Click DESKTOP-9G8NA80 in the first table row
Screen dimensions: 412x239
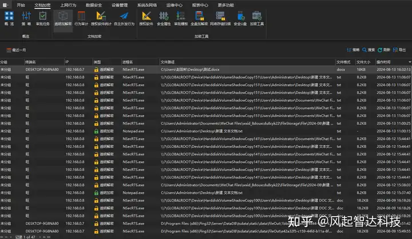[x=42, y=70]
